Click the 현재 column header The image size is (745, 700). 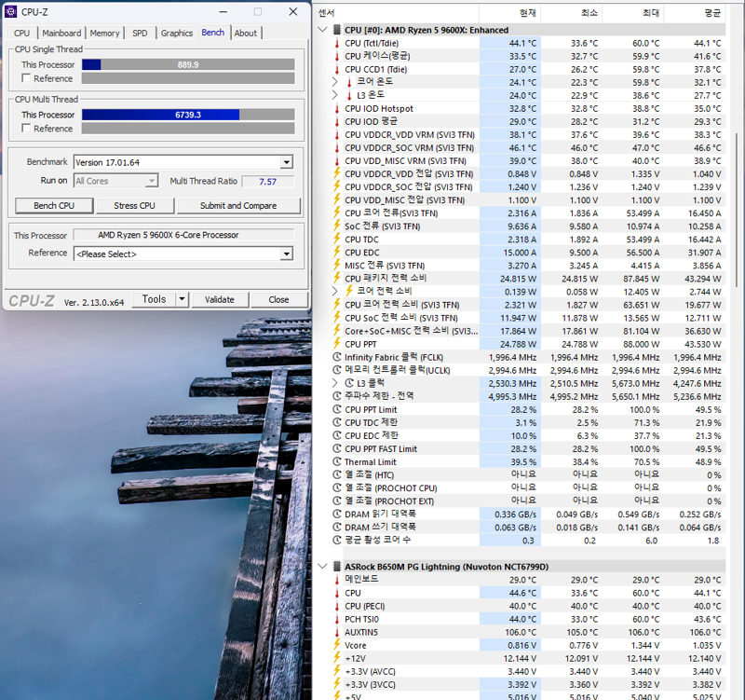click(x=510, y=13)
